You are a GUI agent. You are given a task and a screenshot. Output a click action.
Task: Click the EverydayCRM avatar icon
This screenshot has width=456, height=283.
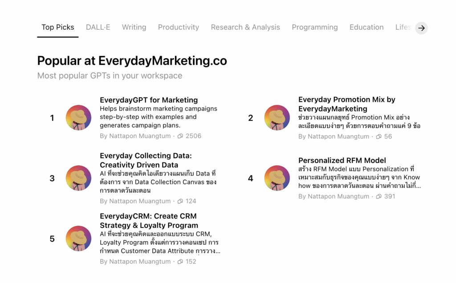78,239
